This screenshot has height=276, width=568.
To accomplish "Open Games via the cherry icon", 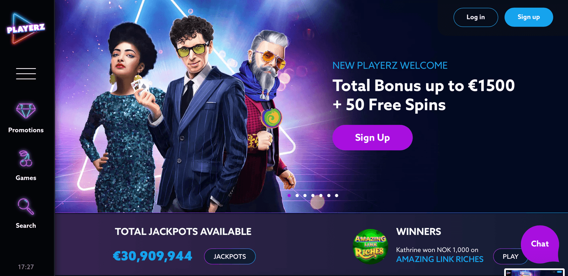I will [26, 158].
